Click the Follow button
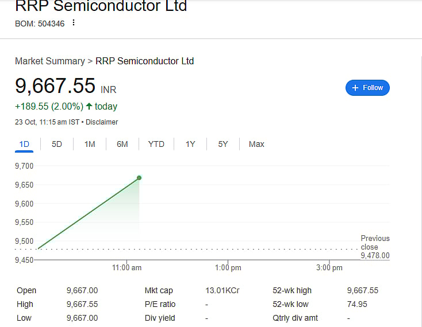 tap(367, 88)
